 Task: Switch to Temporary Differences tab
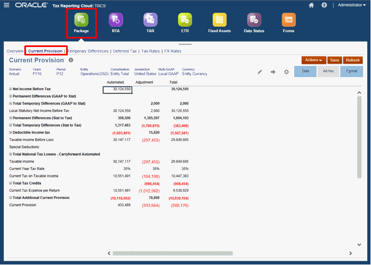coord(88,51)
